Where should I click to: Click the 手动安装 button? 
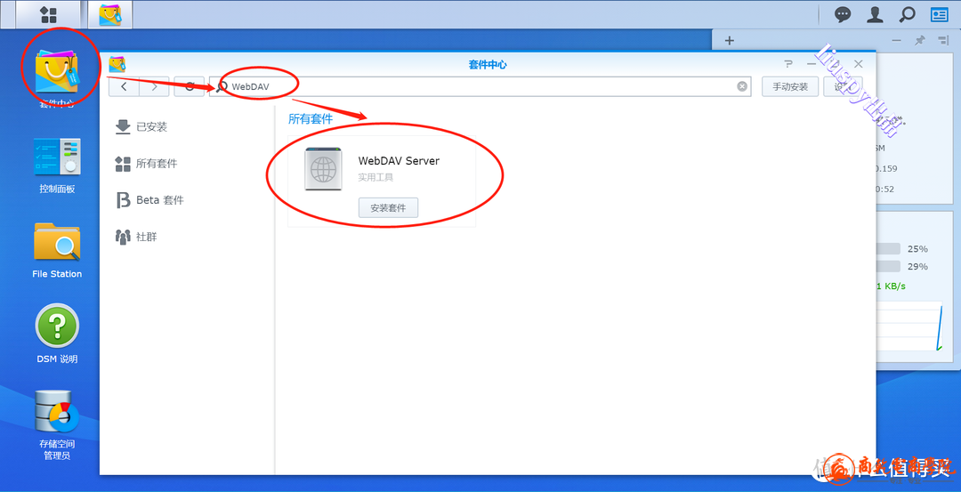[790, 86]
